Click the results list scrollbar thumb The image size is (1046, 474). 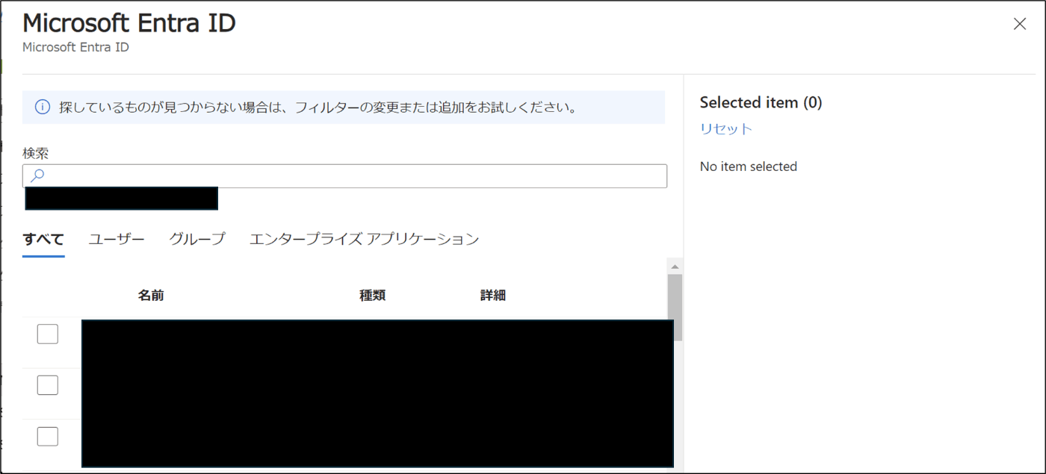point(675,308)
